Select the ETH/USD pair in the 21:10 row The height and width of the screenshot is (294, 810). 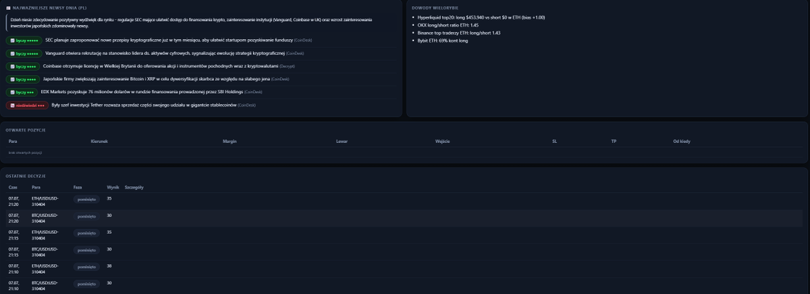coord(45,268)
